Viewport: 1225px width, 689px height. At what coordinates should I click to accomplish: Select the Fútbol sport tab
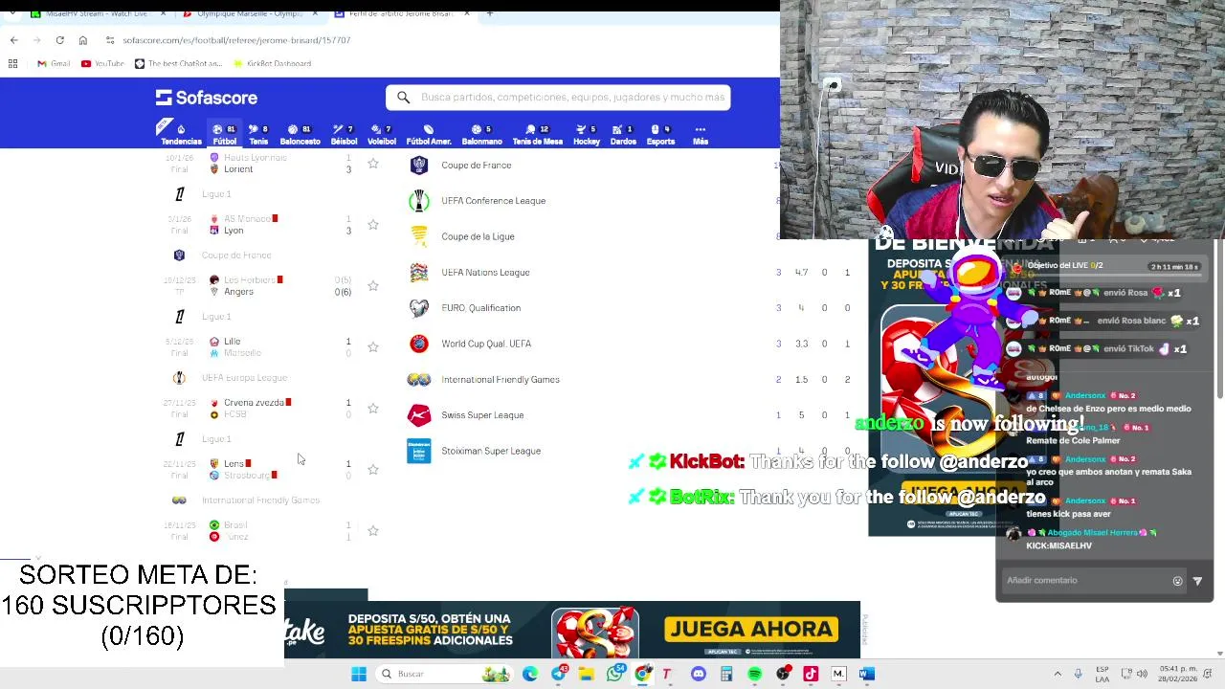point(224,135)
